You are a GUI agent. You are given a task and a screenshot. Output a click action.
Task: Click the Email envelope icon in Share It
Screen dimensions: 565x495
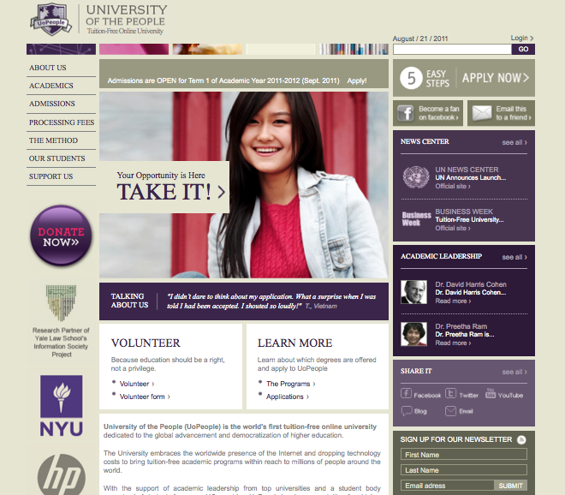click(451, 411)
